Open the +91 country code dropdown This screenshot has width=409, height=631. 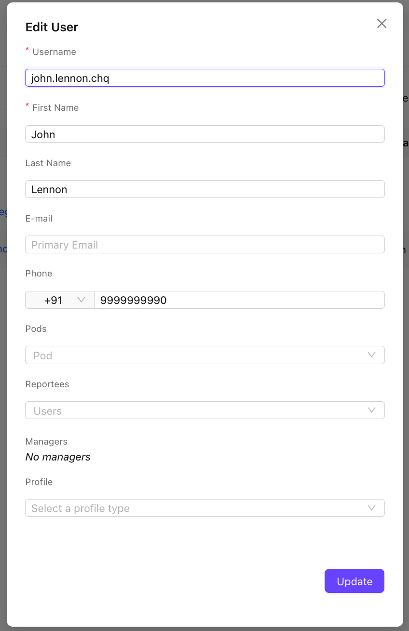click(59, 300)
